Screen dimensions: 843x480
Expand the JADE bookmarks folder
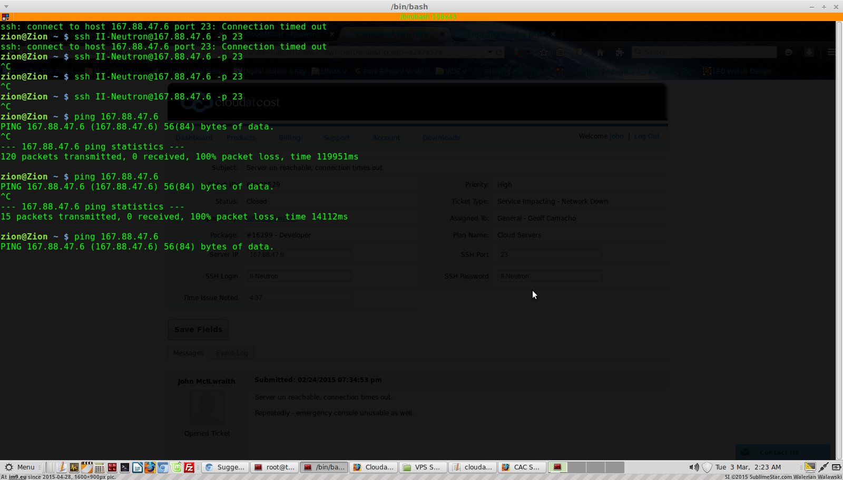452,71
